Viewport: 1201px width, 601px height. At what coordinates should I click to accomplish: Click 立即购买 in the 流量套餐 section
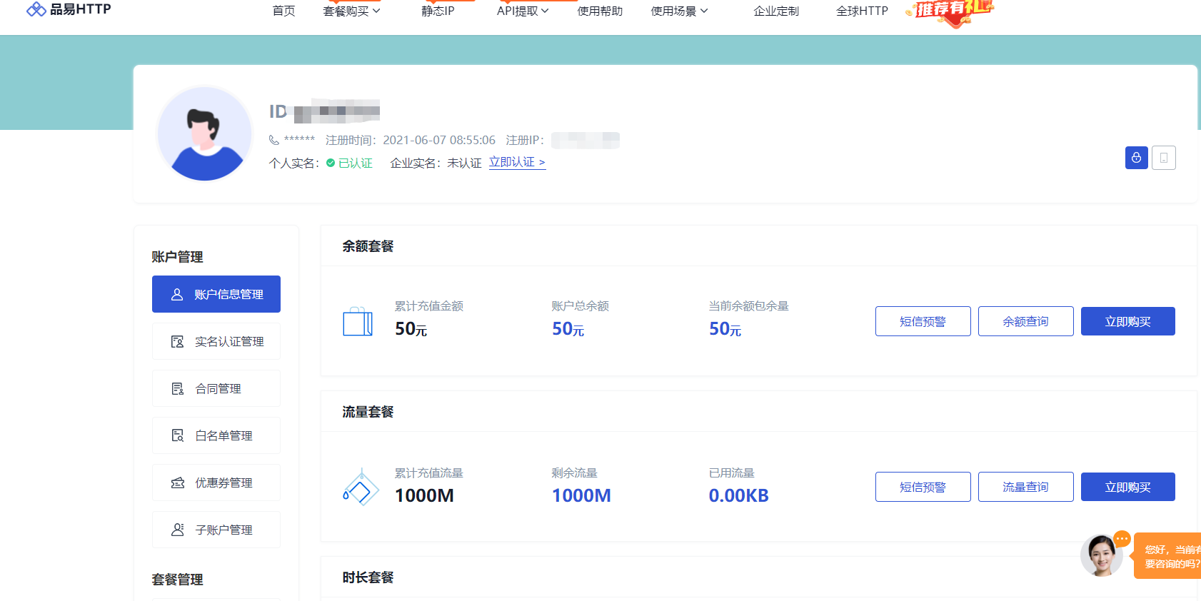(1127, 487)
